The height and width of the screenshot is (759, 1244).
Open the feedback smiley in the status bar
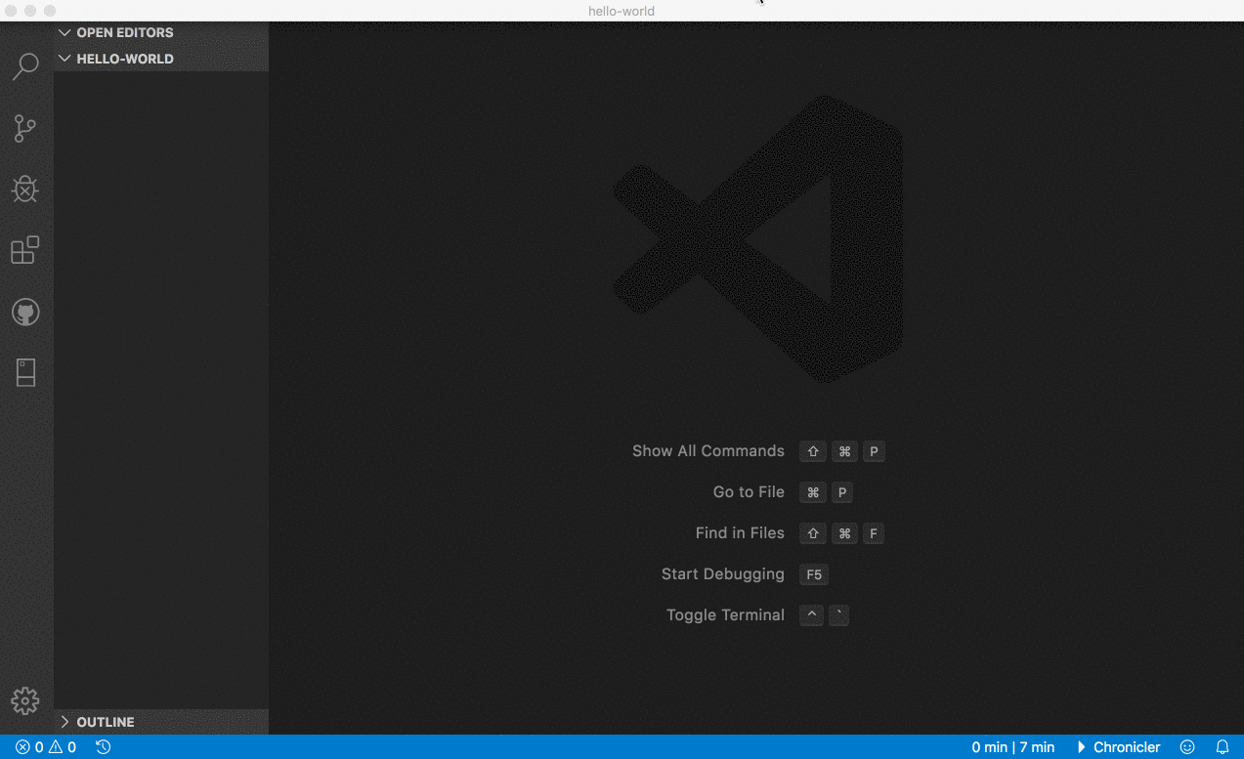pyautogui.click(x=1186, y=746)
